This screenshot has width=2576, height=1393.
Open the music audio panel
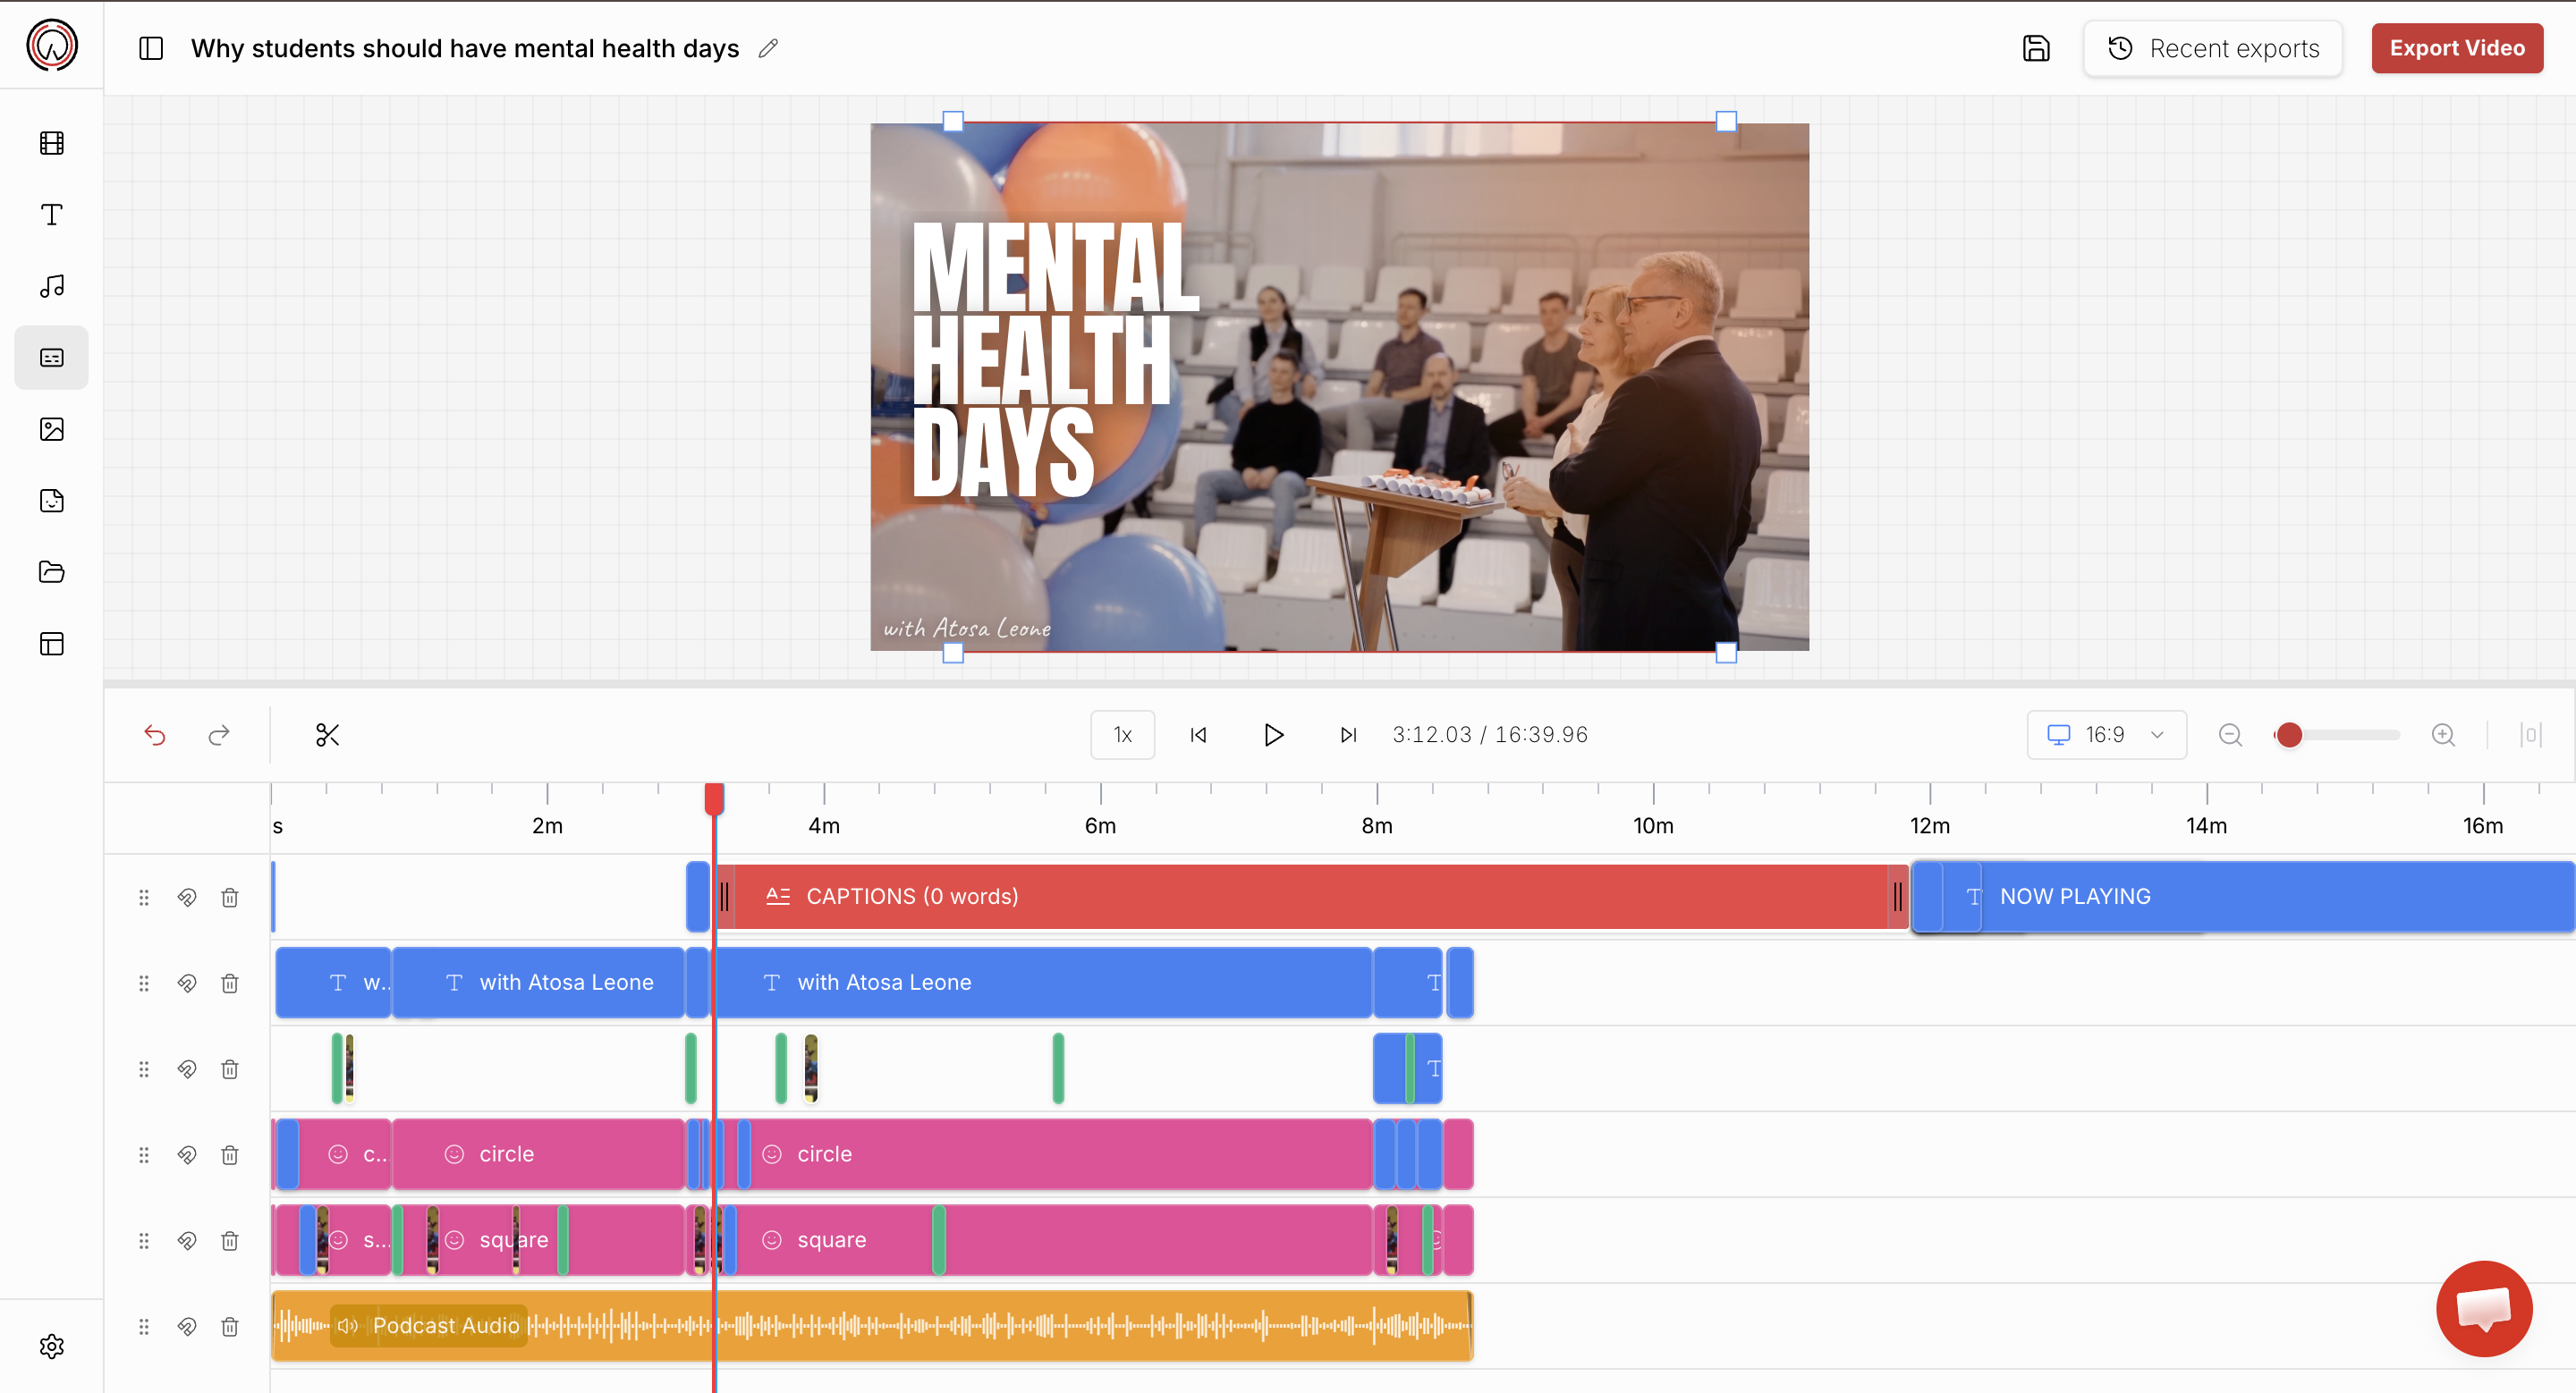(52, 287)
